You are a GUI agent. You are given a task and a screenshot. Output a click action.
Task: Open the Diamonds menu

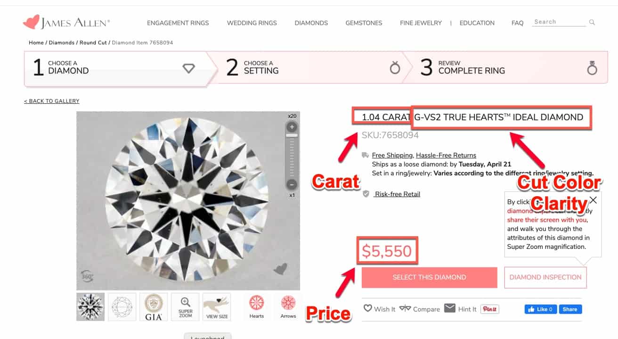[311, 23]
